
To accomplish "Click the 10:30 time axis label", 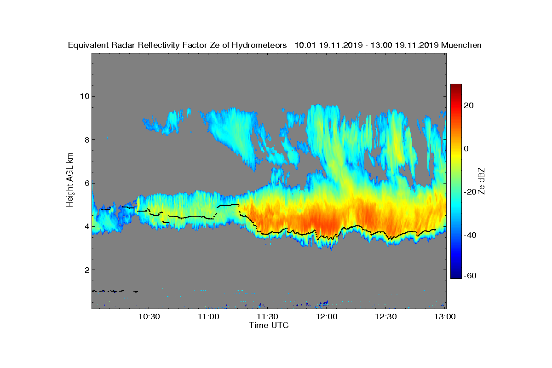I will [149, 316].
